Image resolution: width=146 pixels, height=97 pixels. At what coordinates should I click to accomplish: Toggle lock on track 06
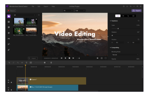click(x=11, y=82)
